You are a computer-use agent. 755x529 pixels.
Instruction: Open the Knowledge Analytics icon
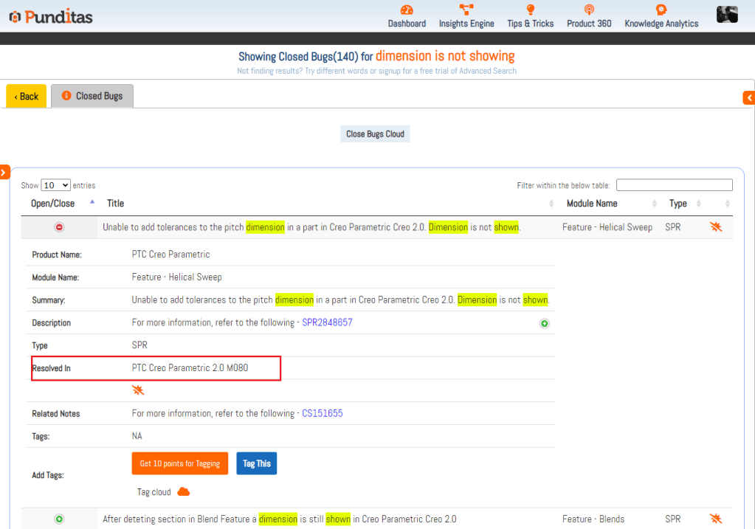click(661, 10)
